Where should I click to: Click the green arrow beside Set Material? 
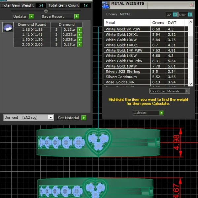tap(84, 118)
